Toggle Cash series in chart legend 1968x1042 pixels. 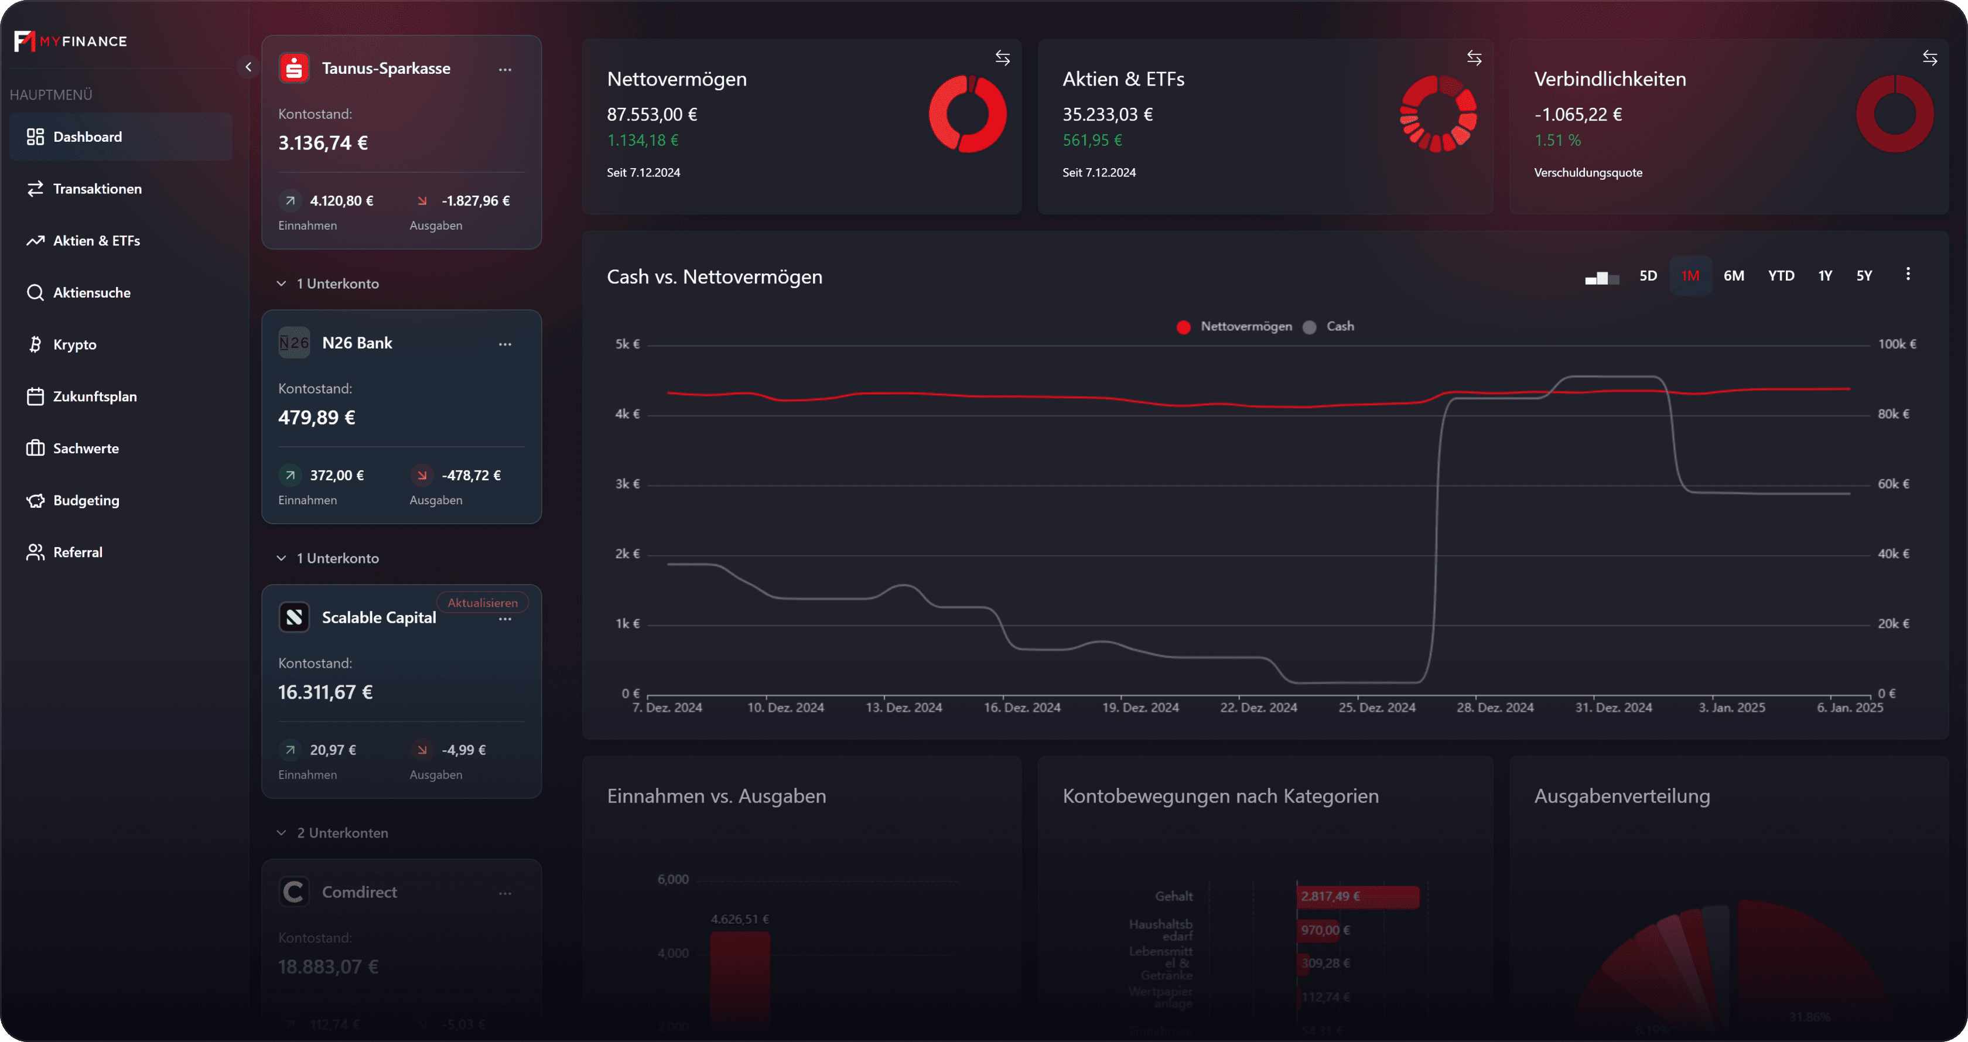pyautogui.click(x=1328, y=327)
